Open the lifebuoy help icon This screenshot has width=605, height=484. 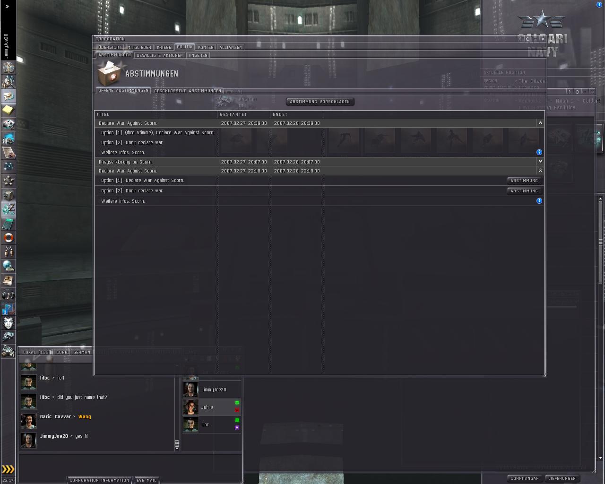(x=9, y=238)
